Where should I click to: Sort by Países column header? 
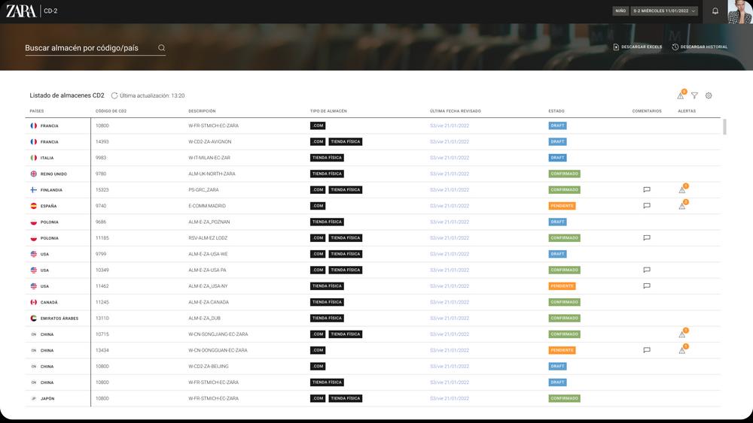[36, 110]
